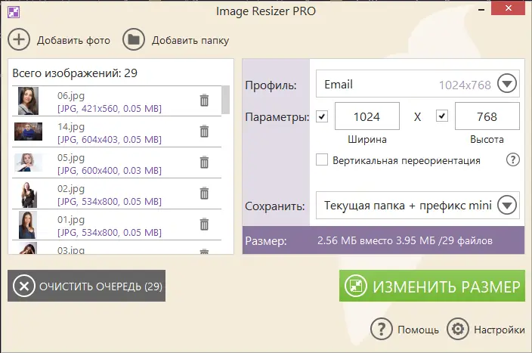The height and width of the screenshot is (353, 532).
Task: Enable Вертикальная переориентация checkbox
Action: tap(322, 159)
